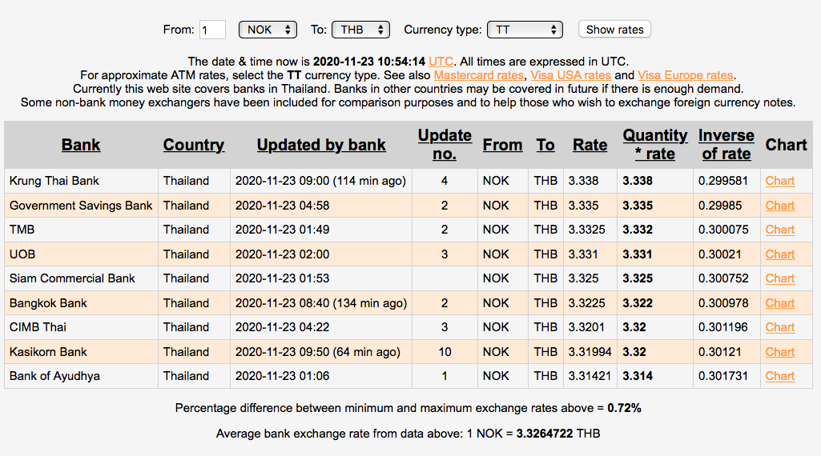The width and height of the screenshot is (821, 456).
Task: Sort by Country column header
Action: click(194, 145)
